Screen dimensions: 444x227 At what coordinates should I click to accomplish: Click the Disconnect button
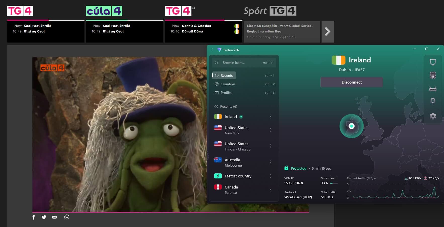351,82
